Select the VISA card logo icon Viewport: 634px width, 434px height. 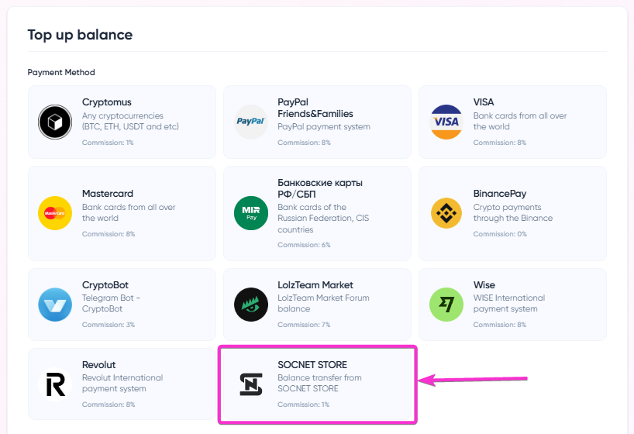click(x=446, y=122)
